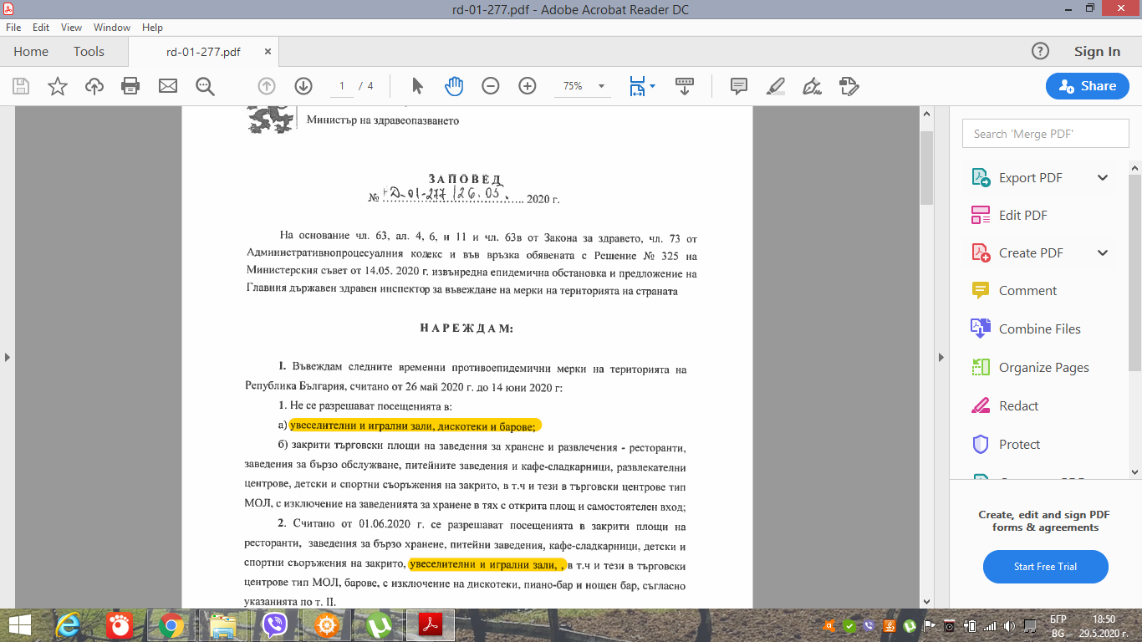Select the Hand pan tool
Screen dimensions: 1142x642
click(x=454, y=86)
